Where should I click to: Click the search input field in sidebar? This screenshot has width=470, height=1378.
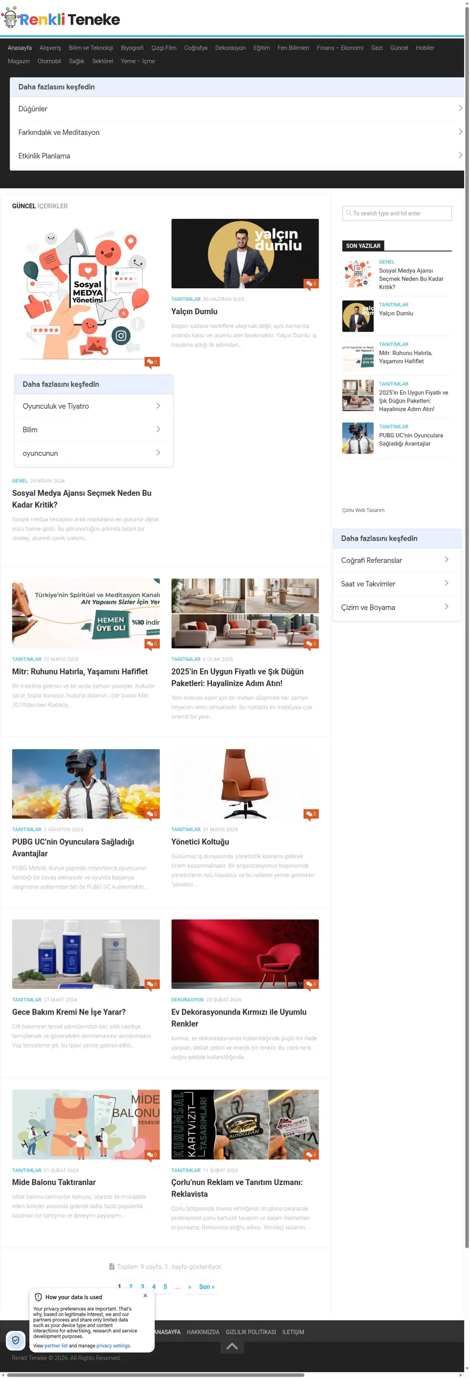click(x=397, y=213)
